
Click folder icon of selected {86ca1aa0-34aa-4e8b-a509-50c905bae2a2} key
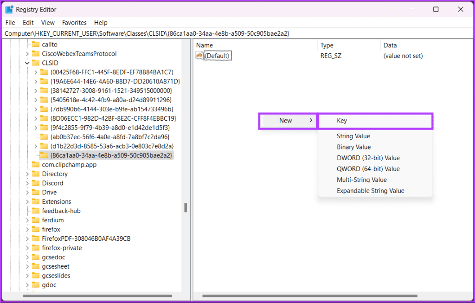(x=44, y=155)
